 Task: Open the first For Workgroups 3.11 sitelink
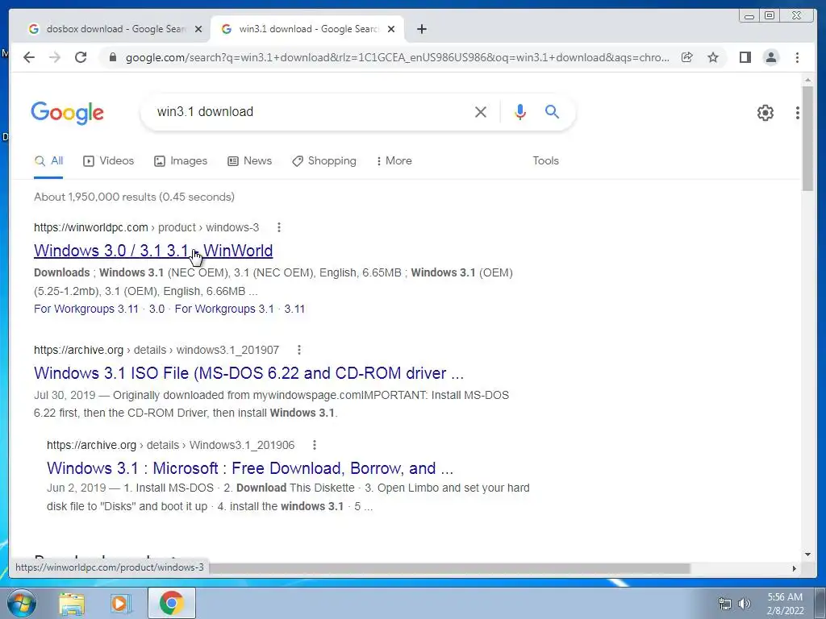point(86,309)
